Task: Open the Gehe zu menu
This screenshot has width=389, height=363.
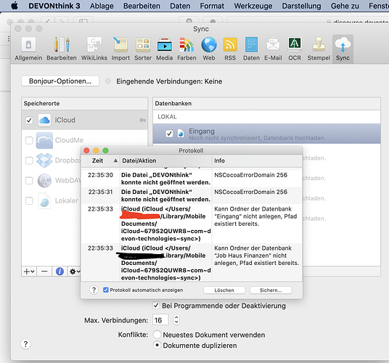Action: (x=345, y=6)
